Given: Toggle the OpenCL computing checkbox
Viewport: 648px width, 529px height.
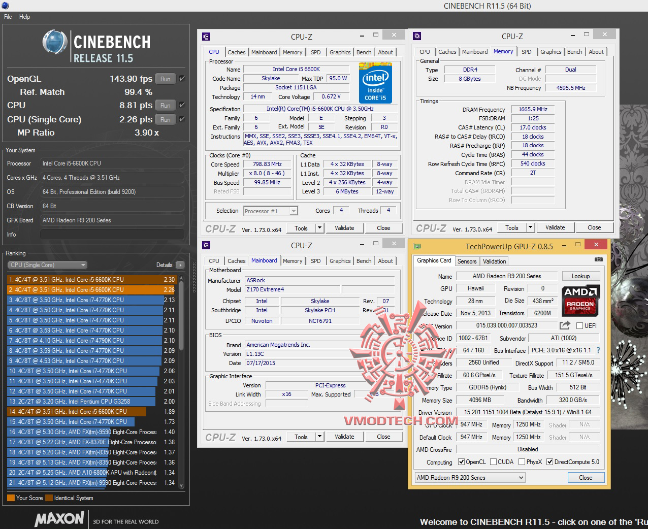Looking at the screenshot, I should coord(461,462).
